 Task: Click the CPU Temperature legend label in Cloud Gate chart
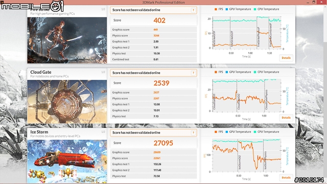pyautogui.click(x=268, y=72)
